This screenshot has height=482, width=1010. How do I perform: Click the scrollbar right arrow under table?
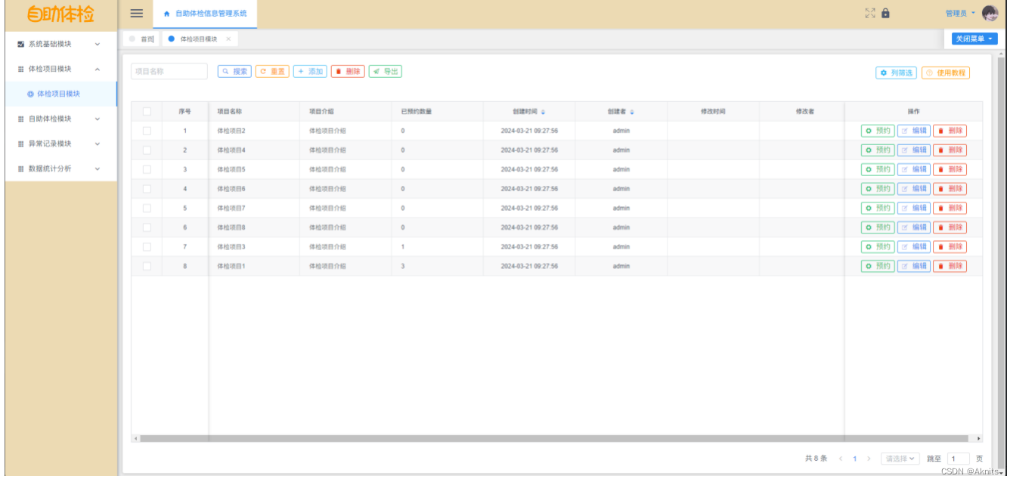click(x=979, y=438)
